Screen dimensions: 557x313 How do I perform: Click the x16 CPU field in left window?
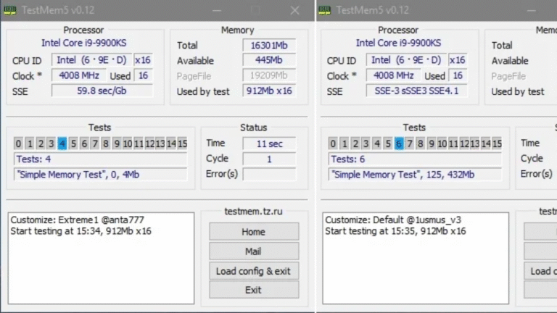coord(143,60)
